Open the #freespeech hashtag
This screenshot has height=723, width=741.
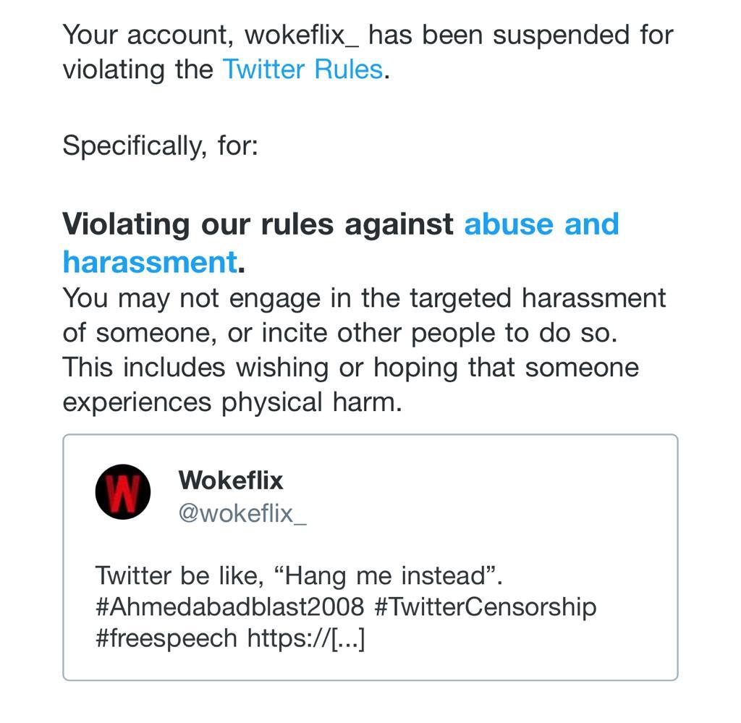[x=166, y=638]
